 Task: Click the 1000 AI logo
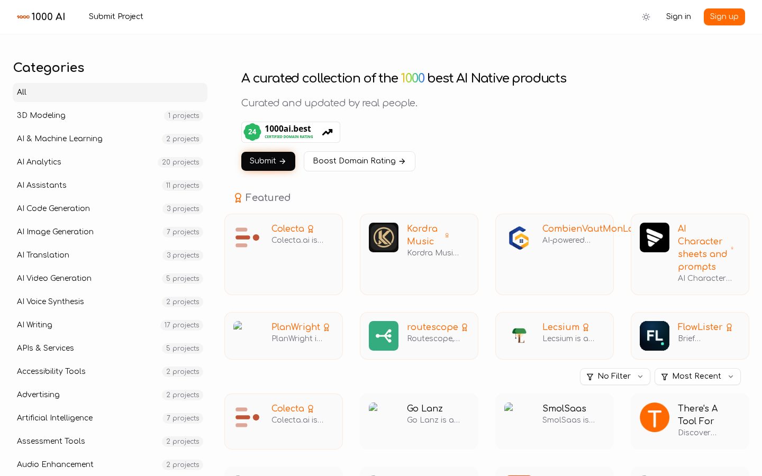[x=41, y=16]
